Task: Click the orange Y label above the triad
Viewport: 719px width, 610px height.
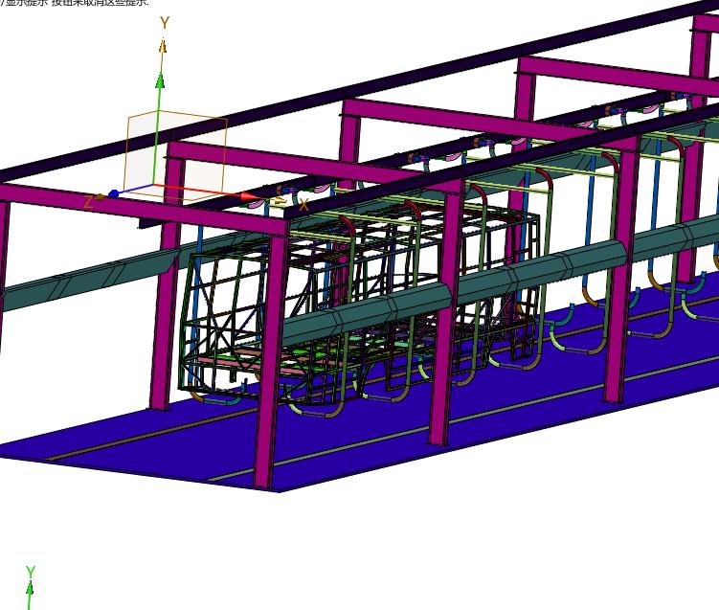Action: coord(165,22)
